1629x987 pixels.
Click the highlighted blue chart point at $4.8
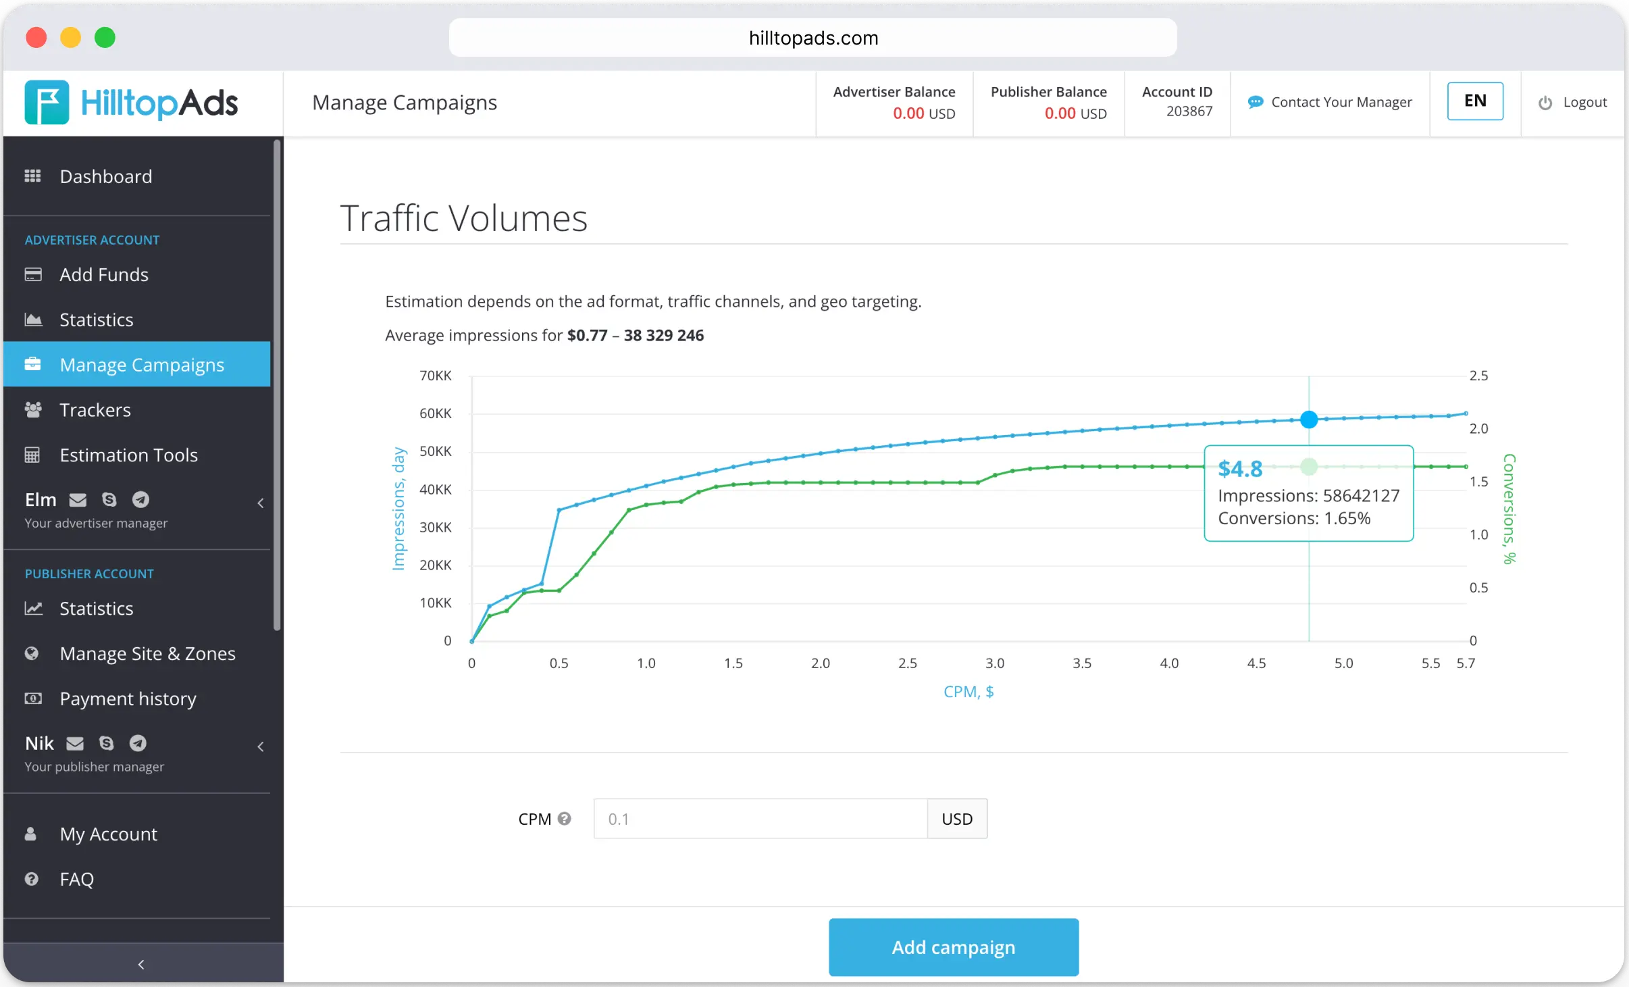pyautogui.click(x=1309, y=420)
